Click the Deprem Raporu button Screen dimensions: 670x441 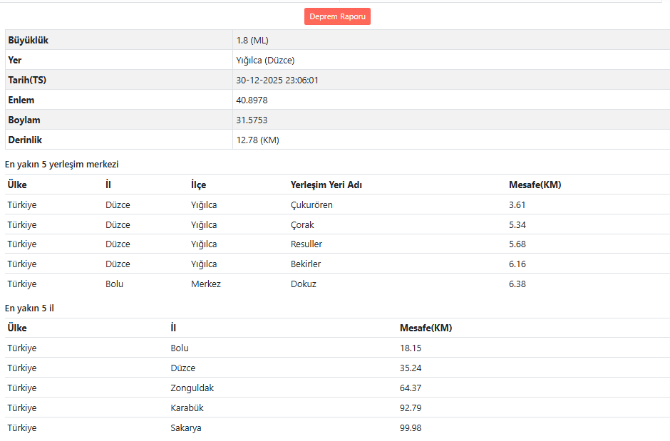337,16
